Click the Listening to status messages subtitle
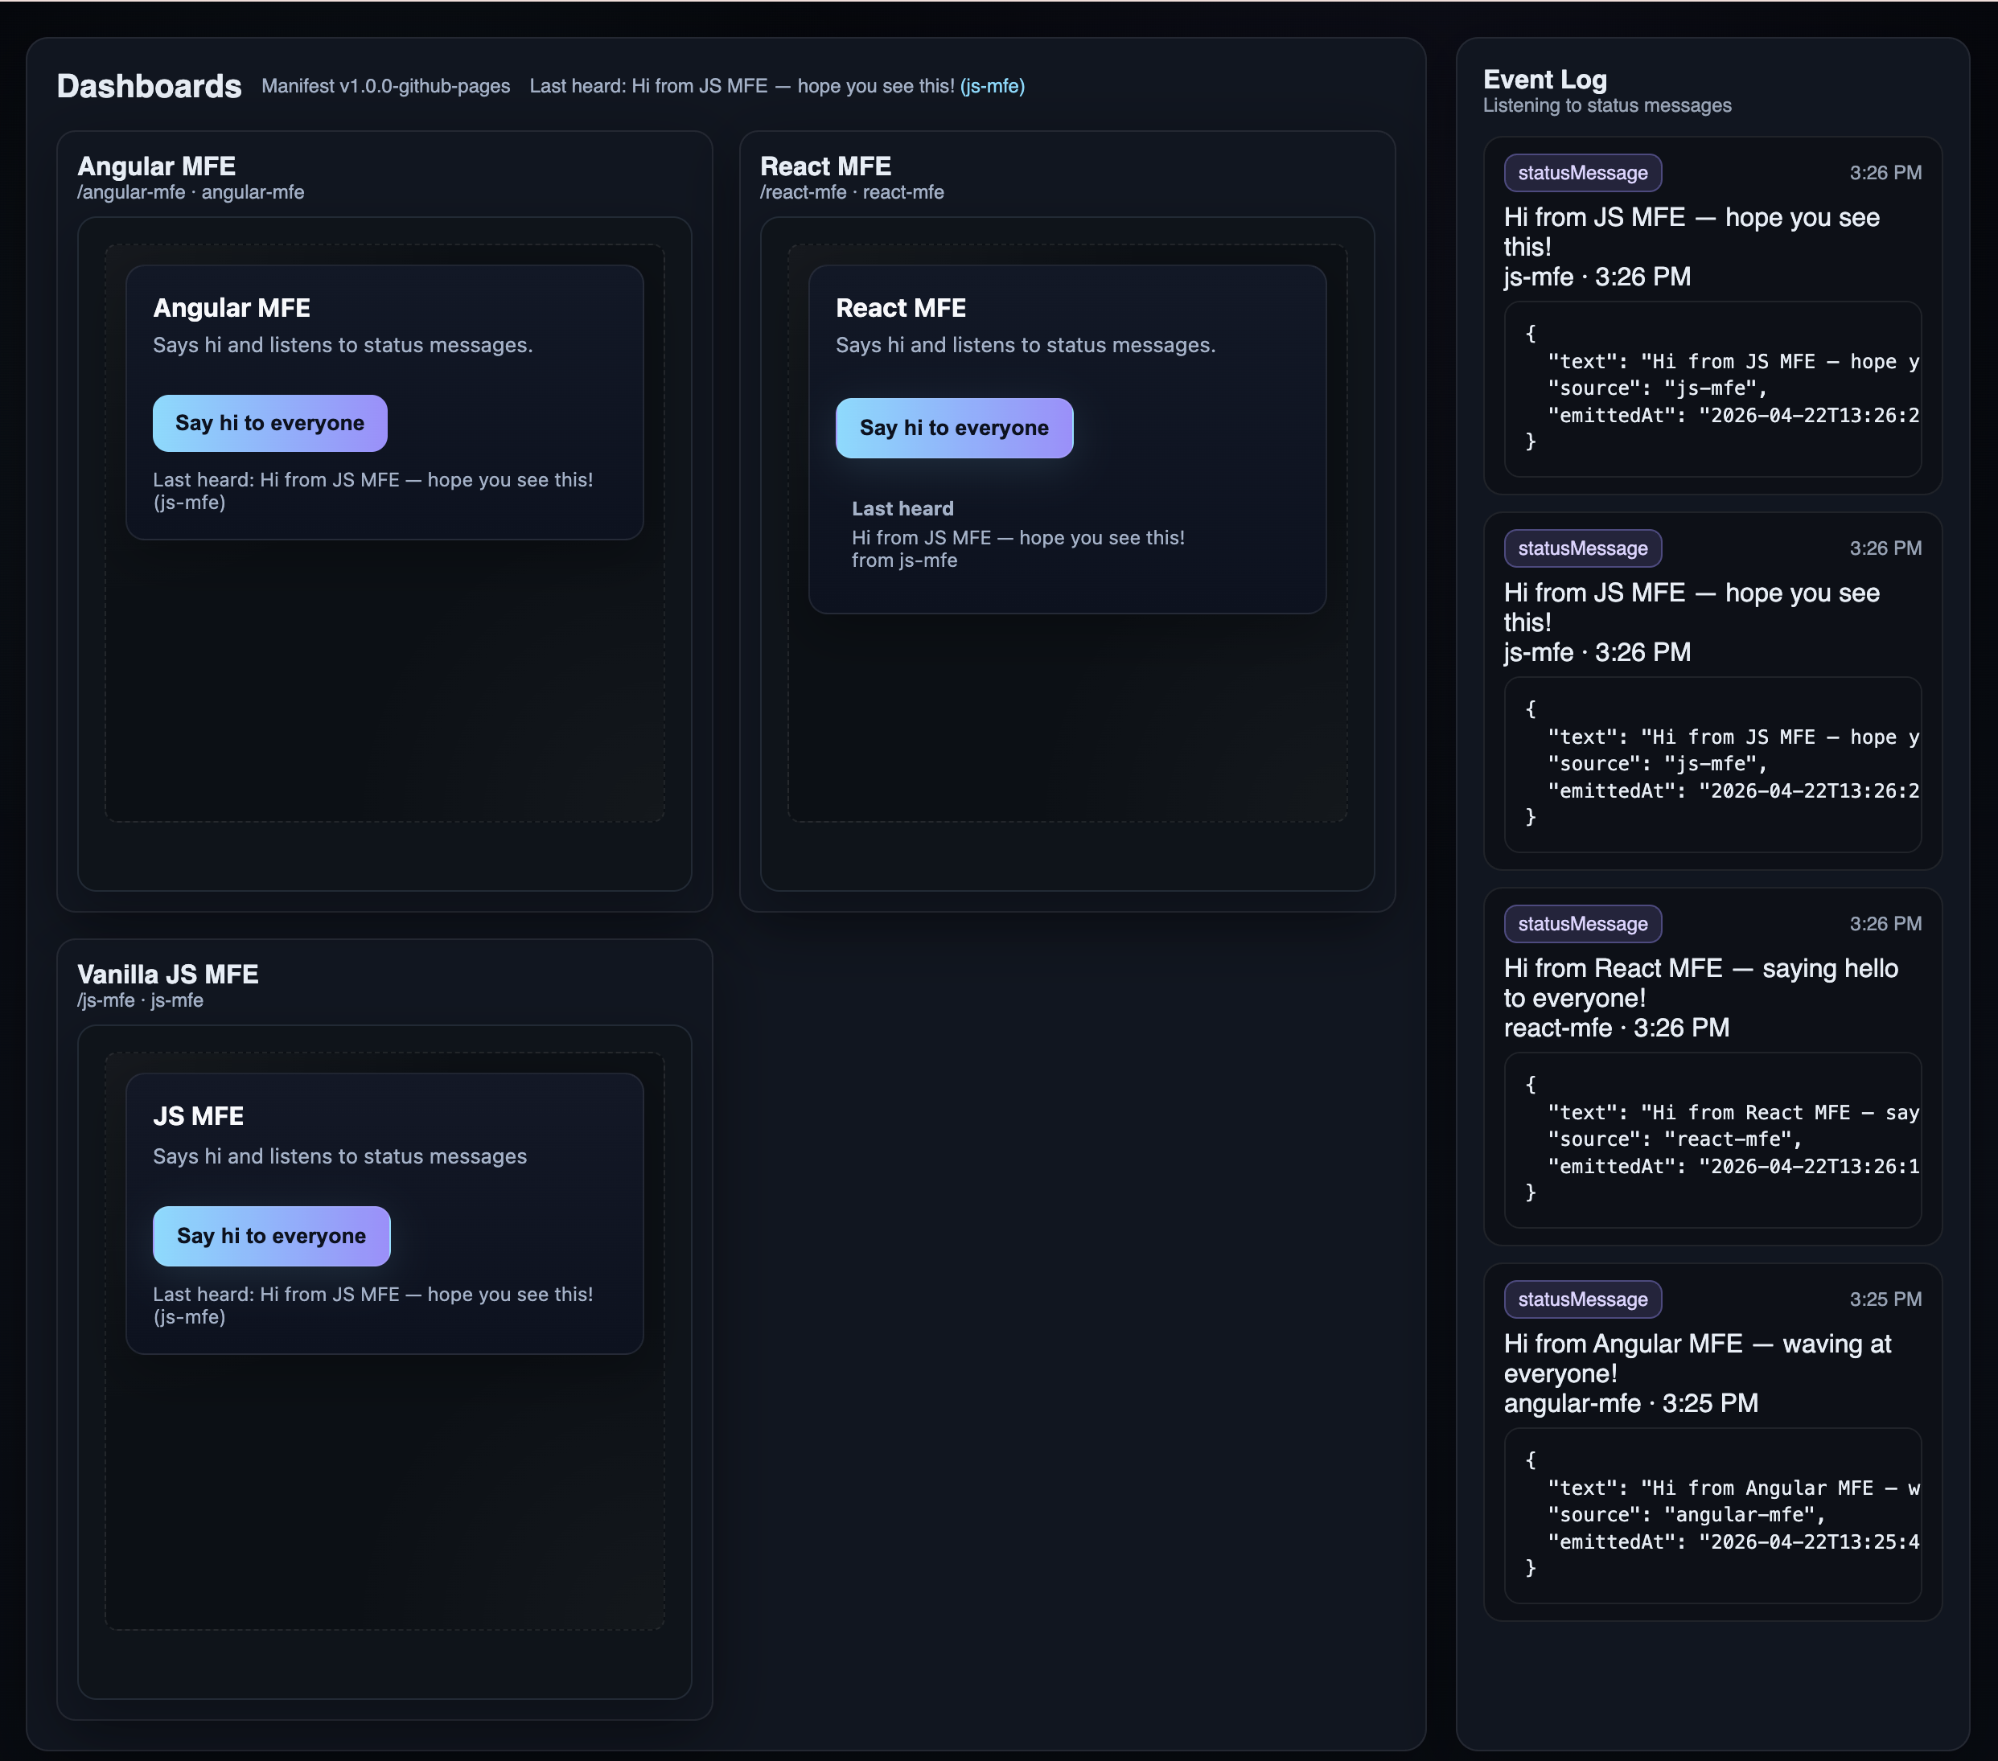 point(1608,105)
